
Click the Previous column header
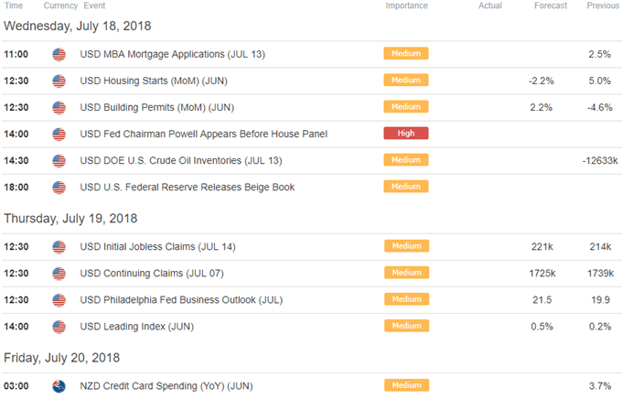603,5
